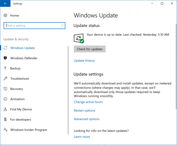Open Windows Defender settings
177x145 pixels.
point(24,58)
